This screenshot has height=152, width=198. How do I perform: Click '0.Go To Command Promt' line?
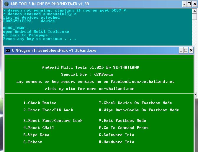click(124, 127)
